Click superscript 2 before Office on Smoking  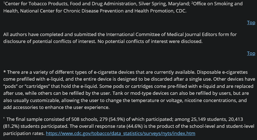192,3
